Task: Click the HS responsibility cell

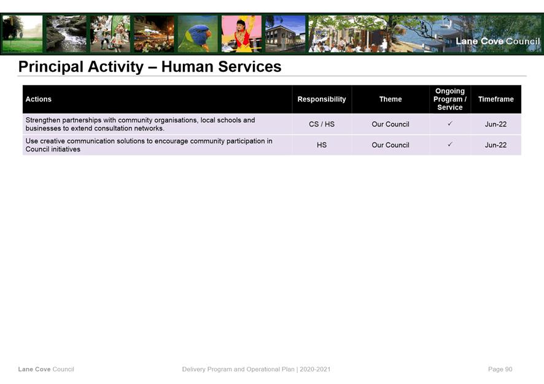Action: [x=322, y=145]
